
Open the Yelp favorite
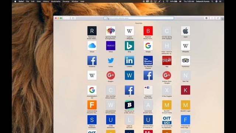[x=167, y=61]
